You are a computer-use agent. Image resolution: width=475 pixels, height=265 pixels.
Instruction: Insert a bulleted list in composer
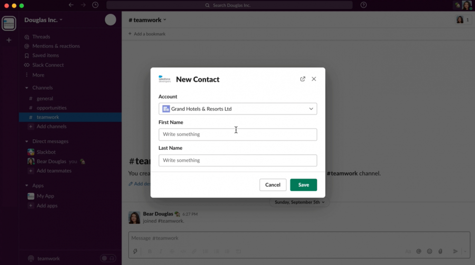[x=216, y=251]
